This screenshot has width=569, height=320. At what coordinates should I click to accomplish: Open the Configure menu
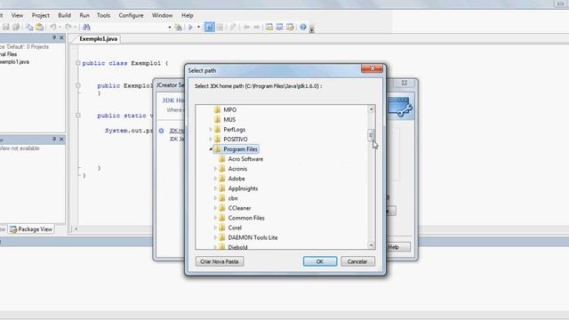pos(131,15)
